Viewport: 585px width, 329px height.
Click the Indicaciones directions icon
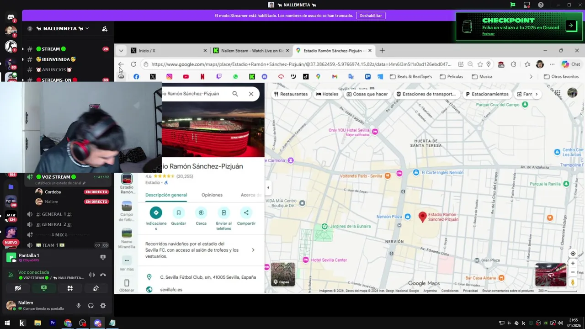[156, 212]
